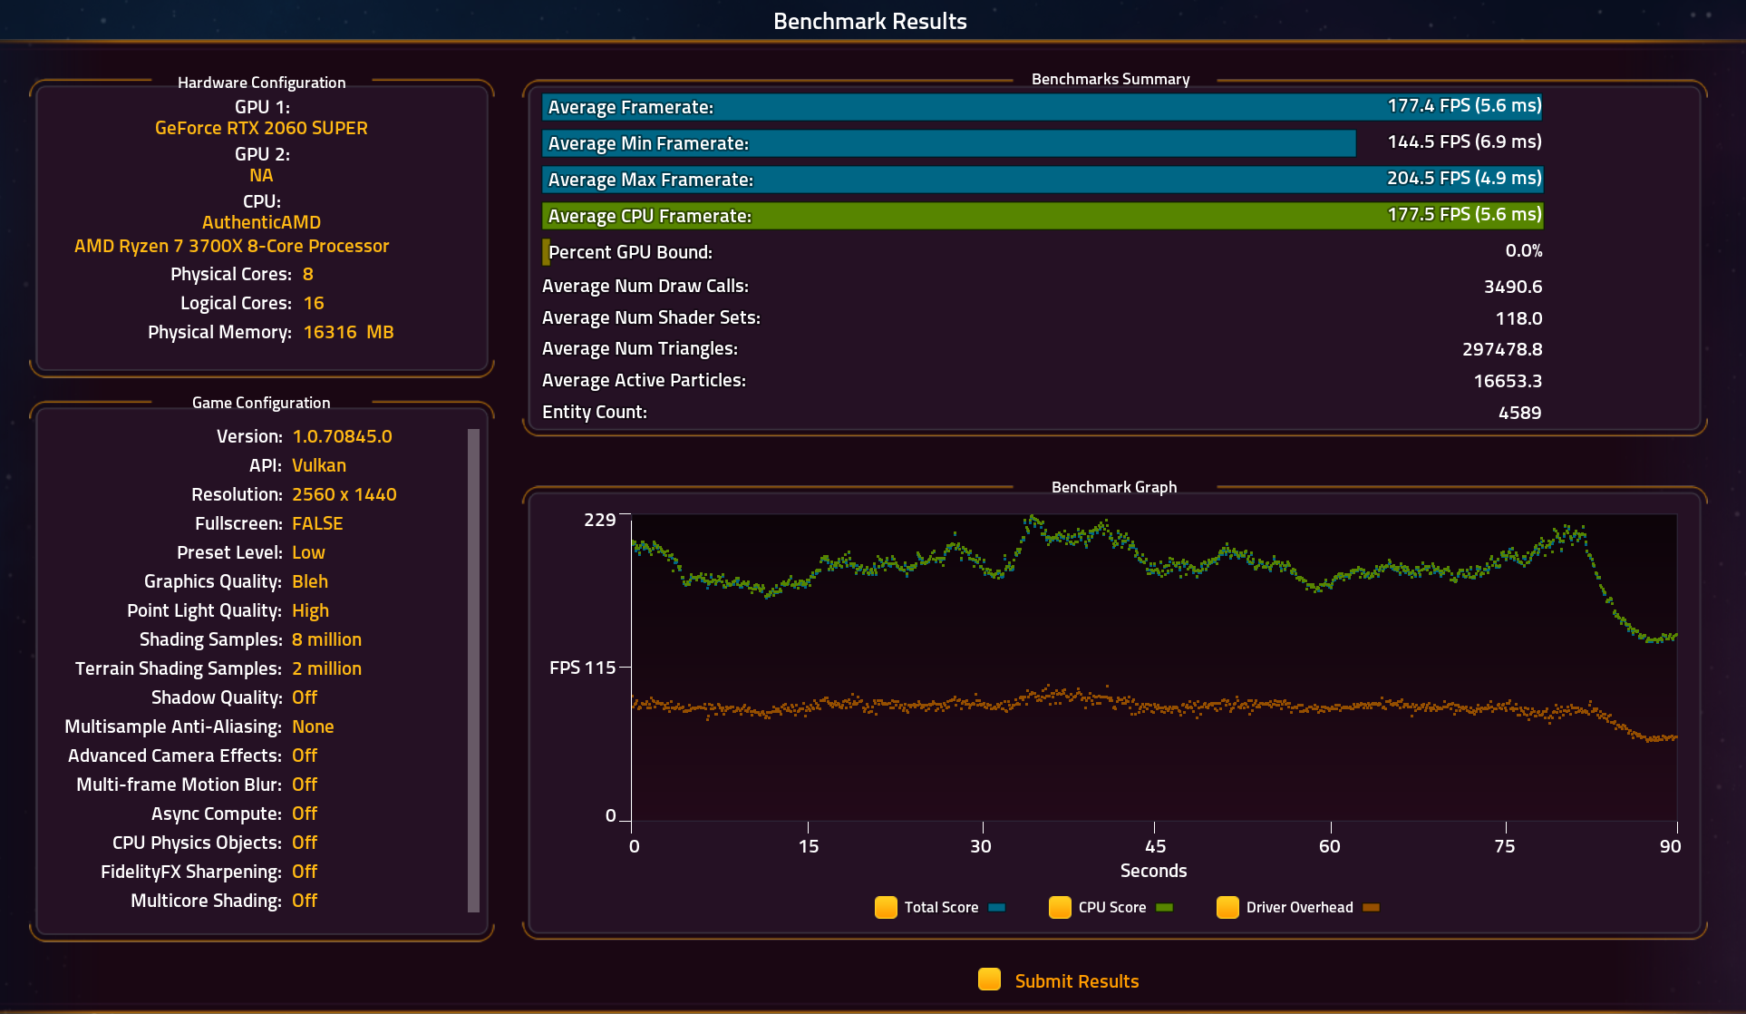Click the Entity Count value 4589
Screen dimensions: 1746x1014
pyautogui.click(x=1519, y=413)
